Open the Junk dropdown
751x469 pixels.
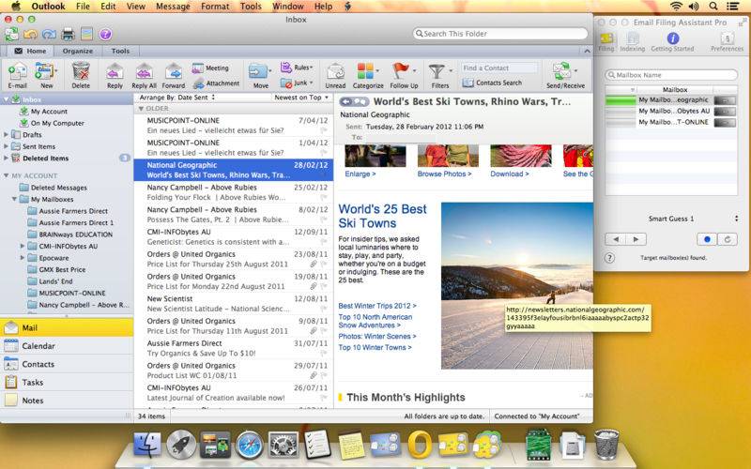297,83
